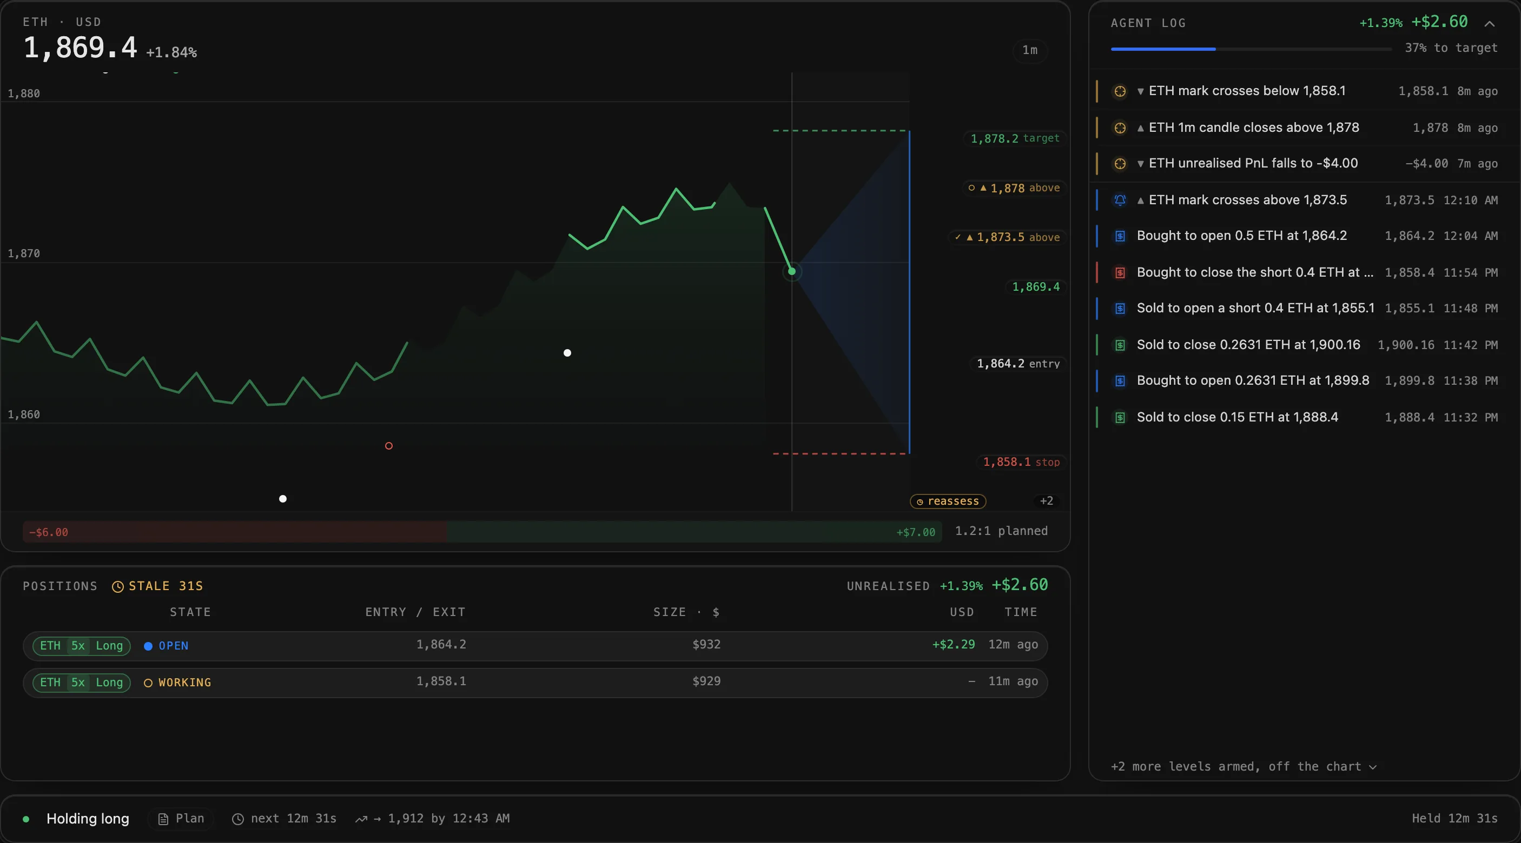
Task: Open log entry 'ETH mark crosses below 1,858.1'
Action: pos(1305,91)
